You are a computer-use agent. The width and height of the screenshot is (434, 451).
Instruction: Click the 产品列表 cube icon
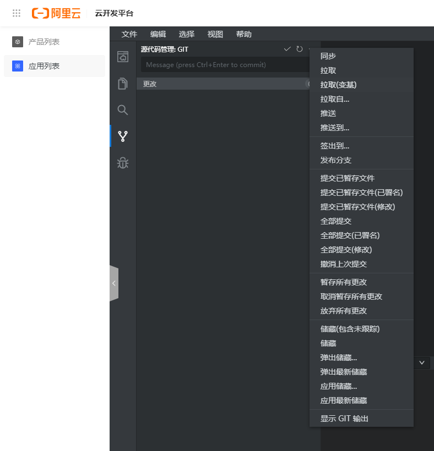click(x=18, y=42)
